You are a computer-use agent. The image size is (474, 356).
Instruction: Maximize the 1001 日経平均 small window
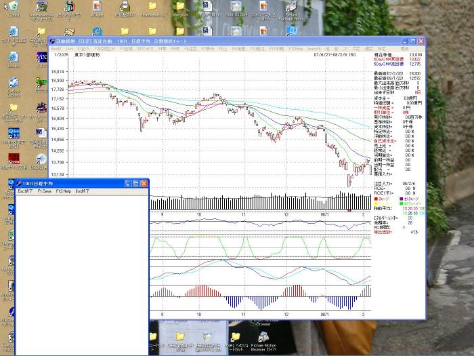tap(135, 184)
